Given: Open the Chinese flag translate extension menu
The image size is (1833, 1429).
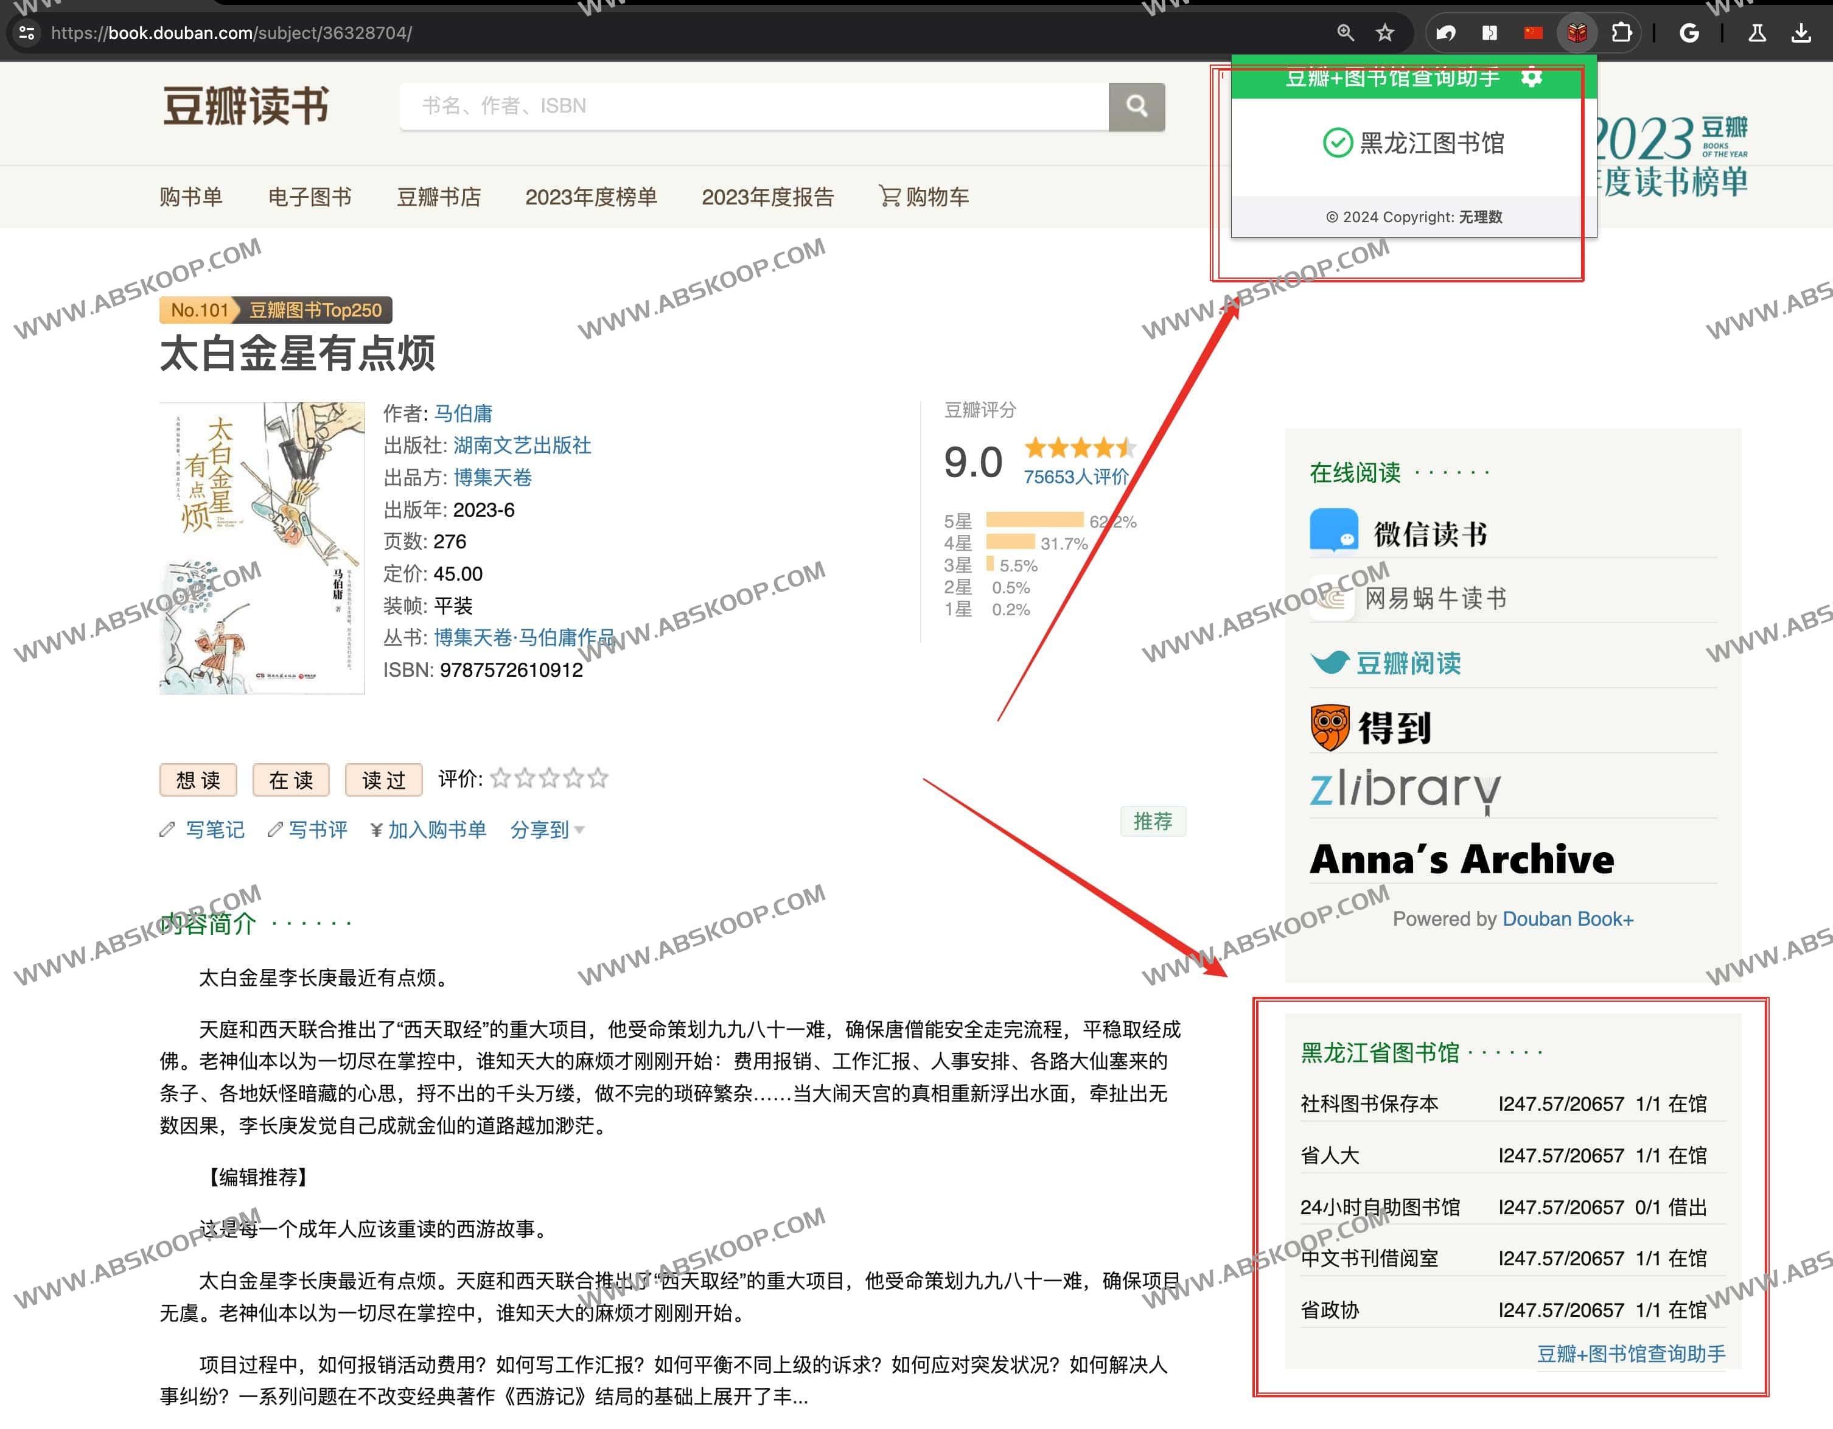Looking at the screenshot, I should pos(1534,33).
